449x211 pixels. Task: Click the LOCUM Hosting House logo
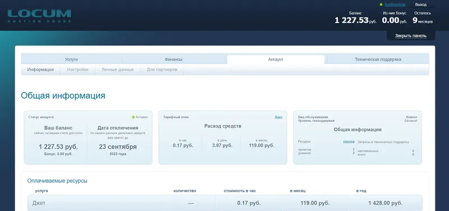39,16
